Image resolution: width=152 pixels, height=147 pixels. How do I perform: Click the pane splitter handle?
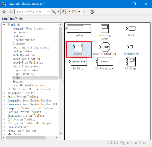pos(64,81)
